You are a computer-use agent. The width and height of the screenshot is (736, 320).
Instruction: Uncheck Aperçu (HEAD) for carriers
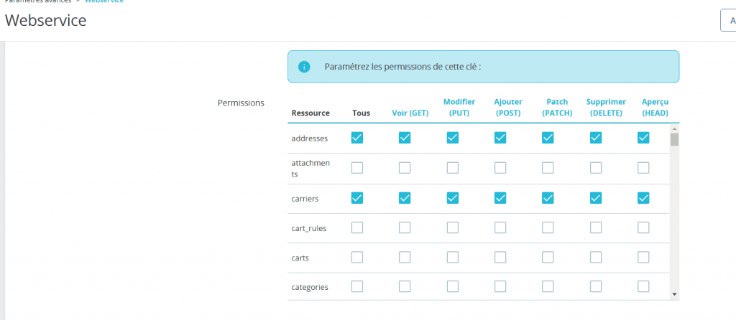click(x=643, y=197)
